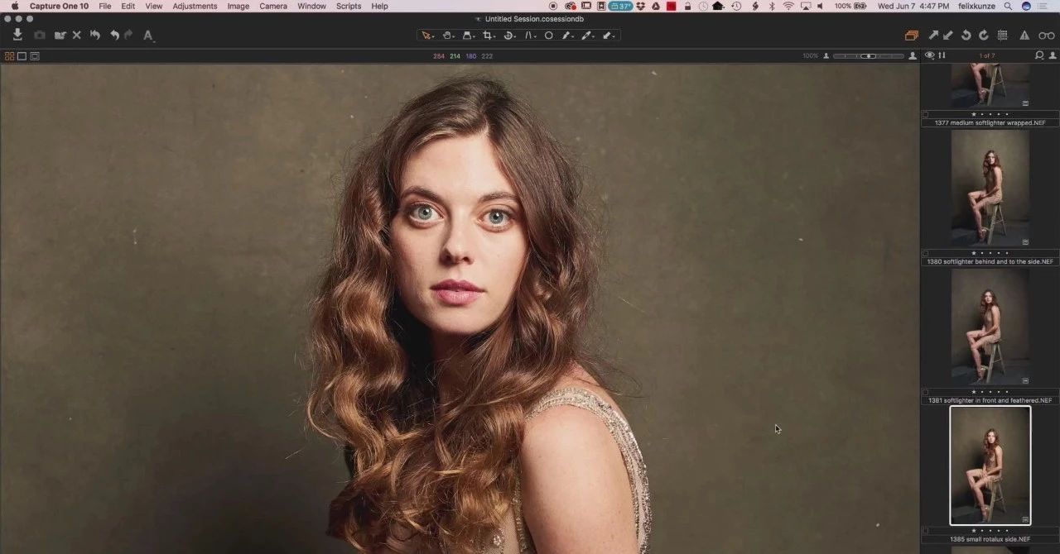Select the Apply Adjustments tool

(609, 36)
